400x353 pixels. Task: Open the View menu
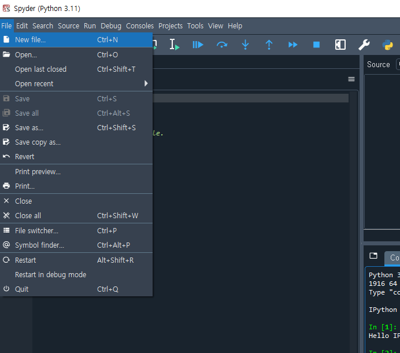tap(216, 26)
